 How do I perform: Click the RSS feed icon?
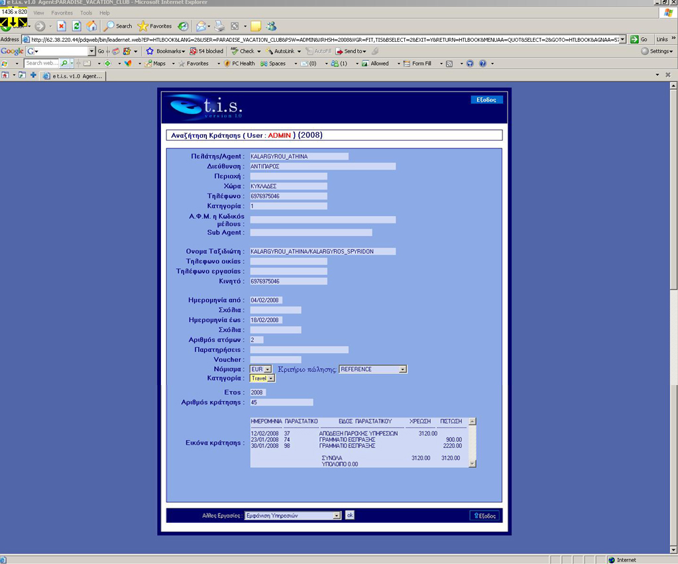(x=450, y=64)
